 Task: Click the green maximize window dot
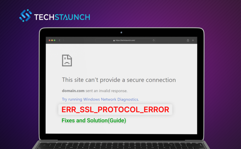[55, 40]
